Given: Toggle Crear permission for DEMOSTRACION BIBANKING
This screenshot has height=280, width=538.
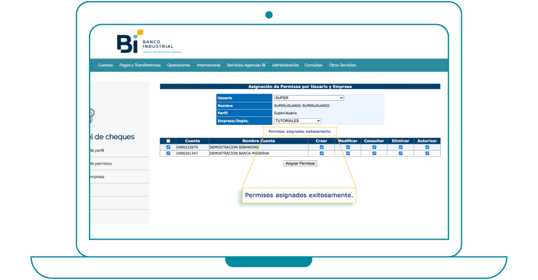Looking at the screenshot, I should pos(322,147).
